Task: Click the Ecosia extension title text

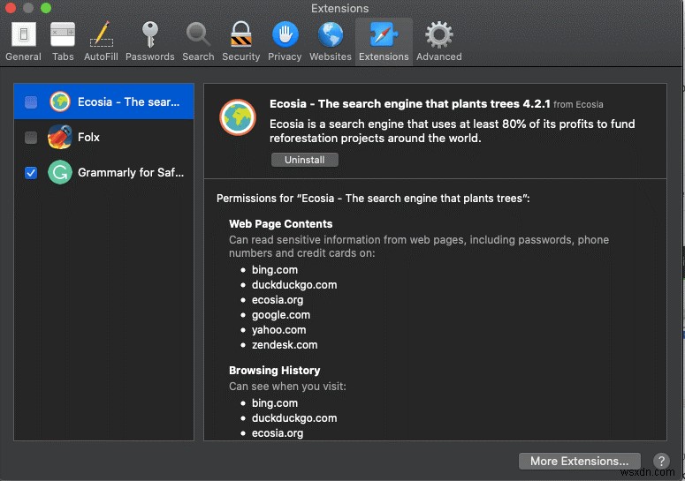Action: 410,104
